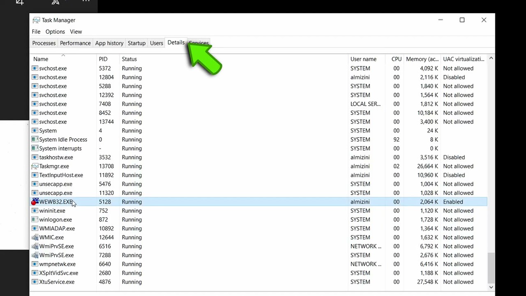The image size is (526, 296).
Task: Click icon of svchost.exe with PID 13744
Action: click(35, 122)
